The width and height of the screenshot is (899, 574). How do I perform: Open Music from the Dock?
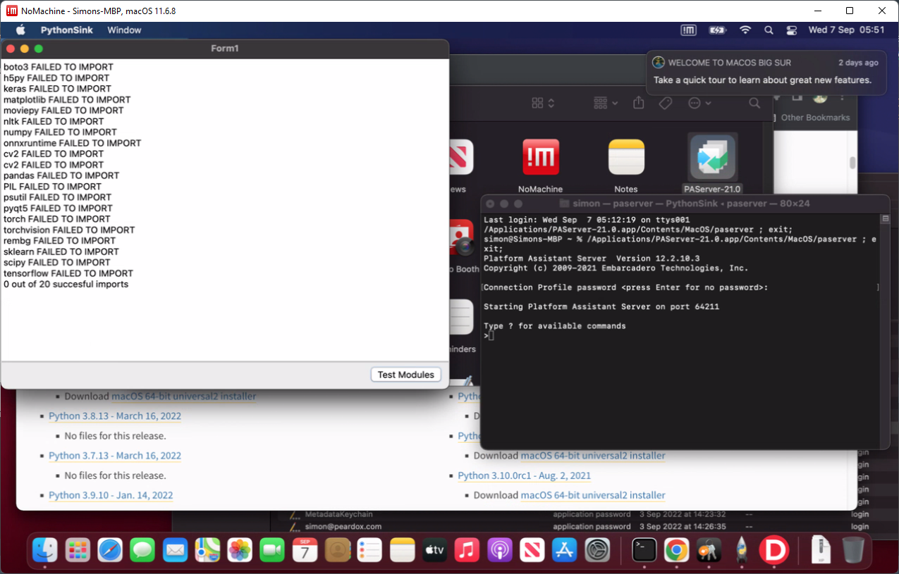point(467,549)
